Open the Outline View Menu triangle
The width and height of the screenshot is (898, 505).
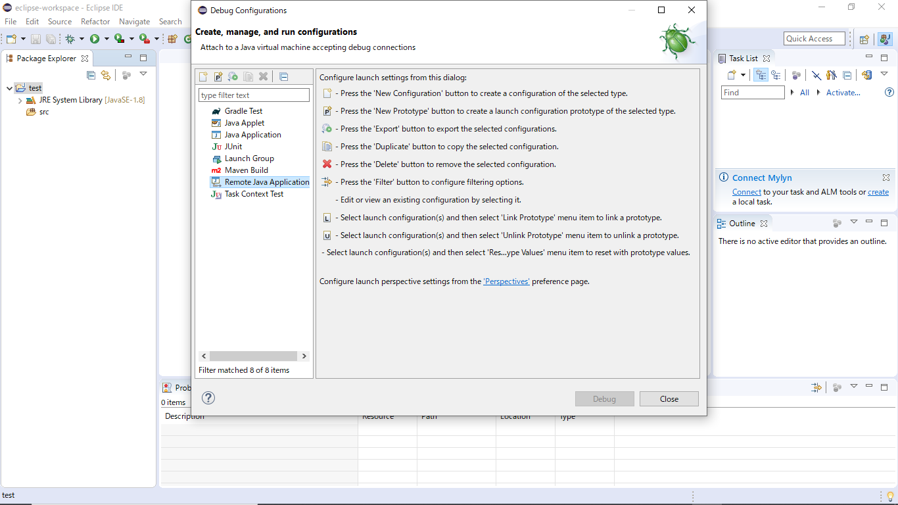pyautogui.click(x=853, y=222)
